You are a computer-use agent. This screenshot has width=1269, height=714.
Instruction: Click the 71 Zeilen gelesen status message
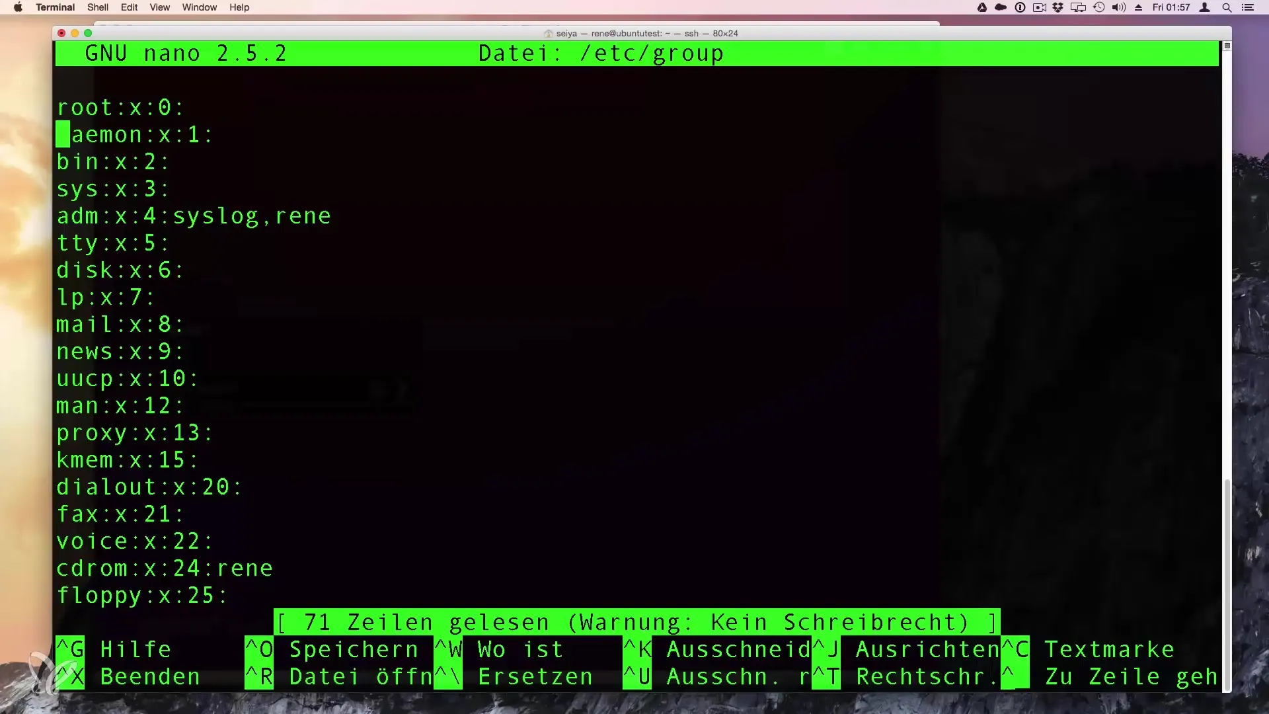[636, 622]
